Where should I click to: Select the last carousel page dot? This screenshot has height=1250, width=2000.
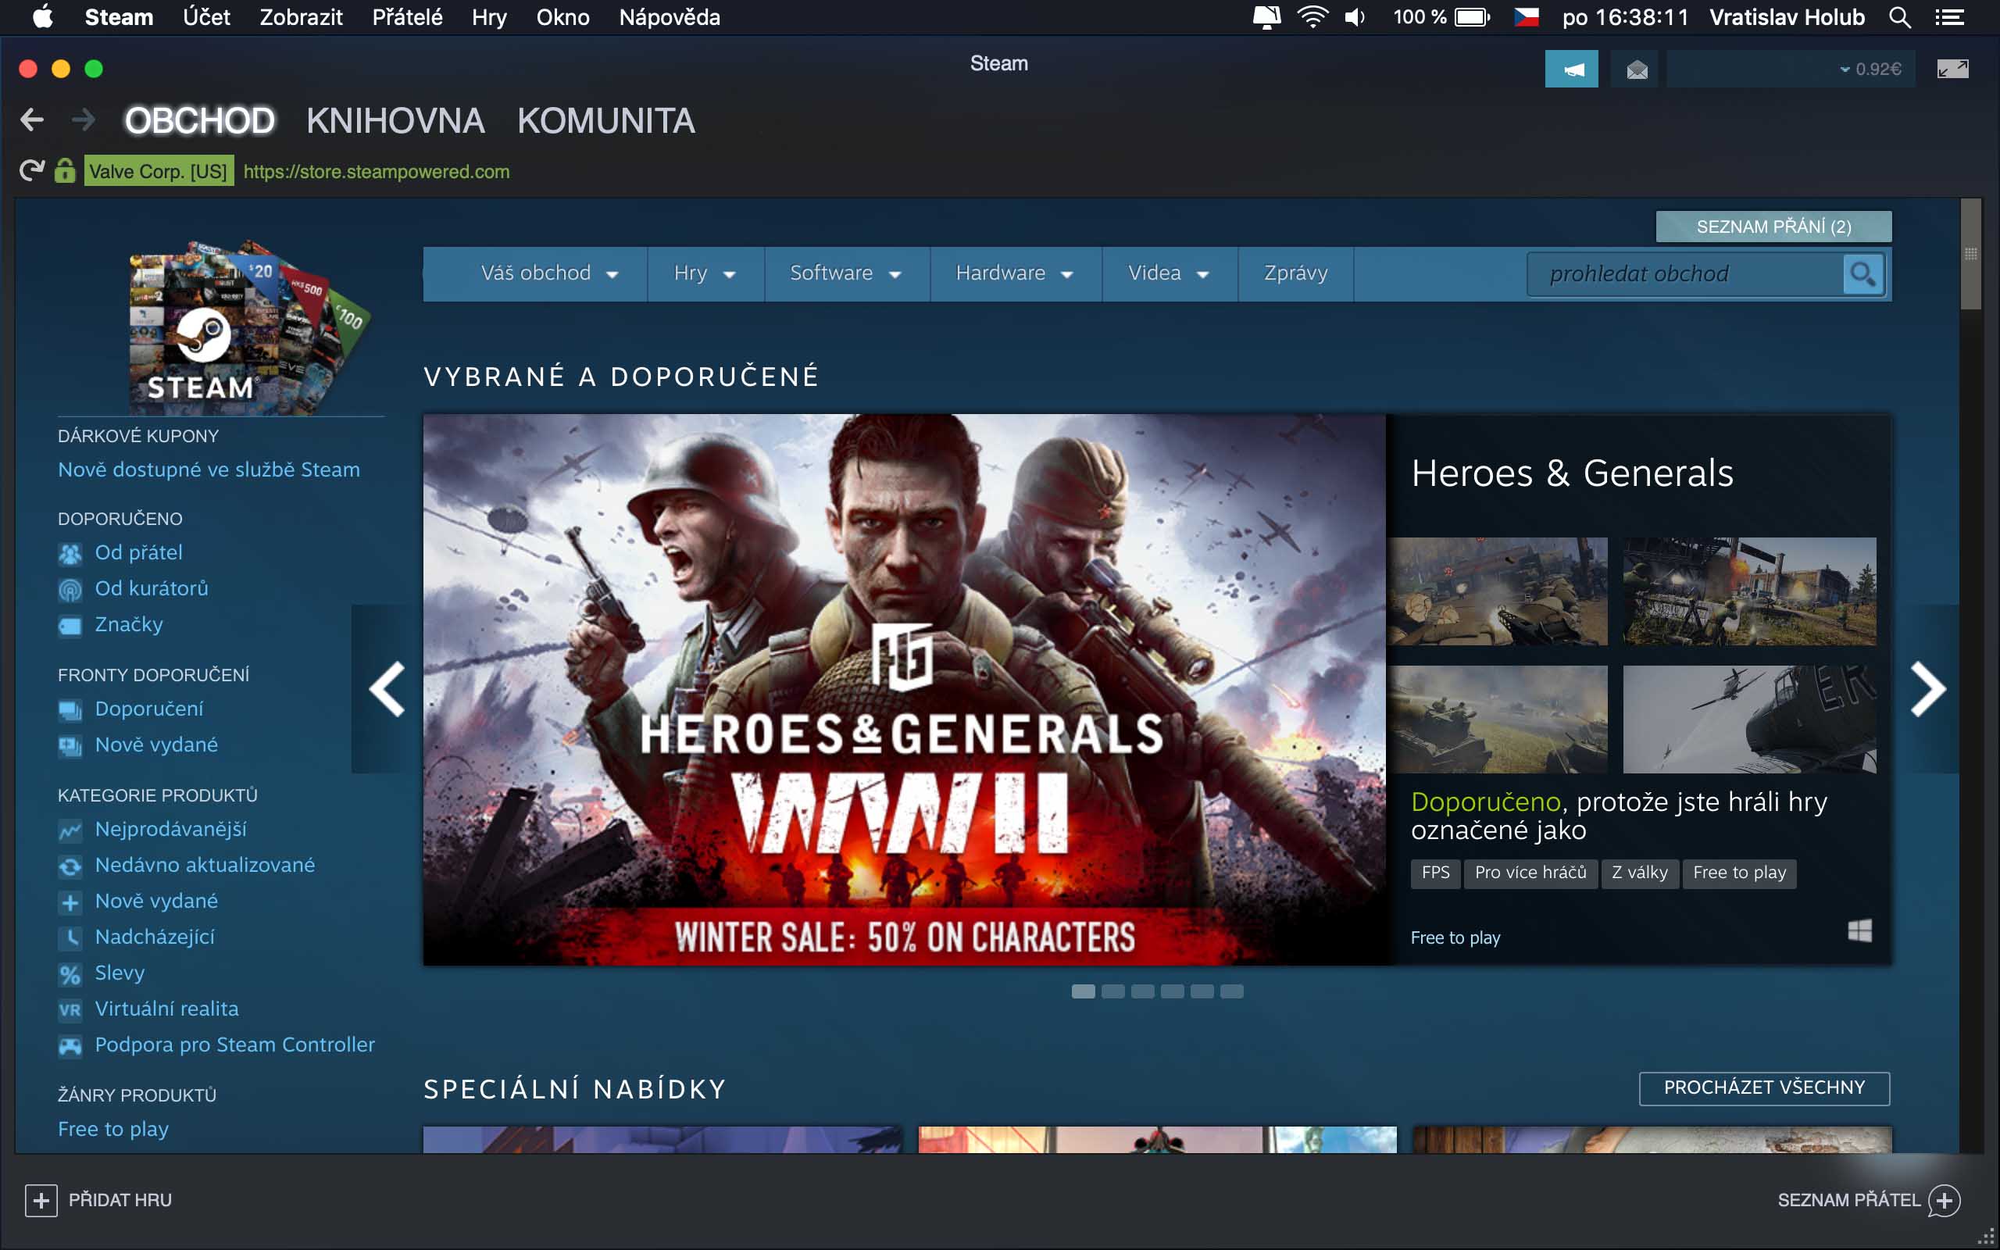pos(1231,991)
